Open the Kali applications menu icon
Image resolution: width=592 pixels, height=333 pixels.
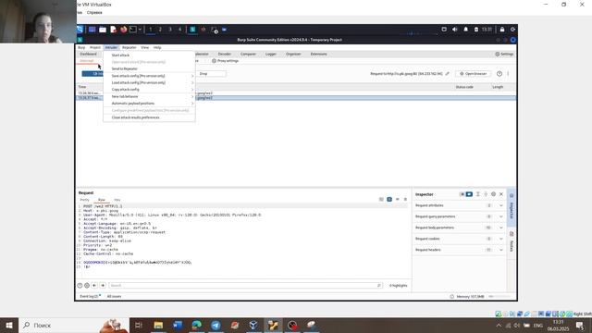(x=80, y=29)
